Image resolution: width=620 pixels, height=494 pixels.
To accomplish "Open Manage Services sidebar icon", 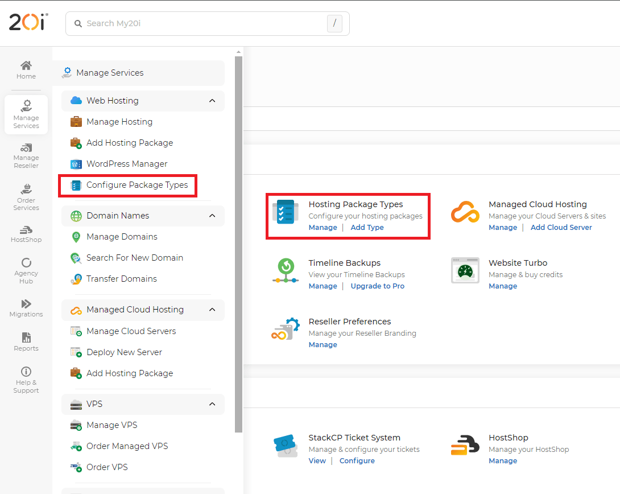I will [26, 114].
